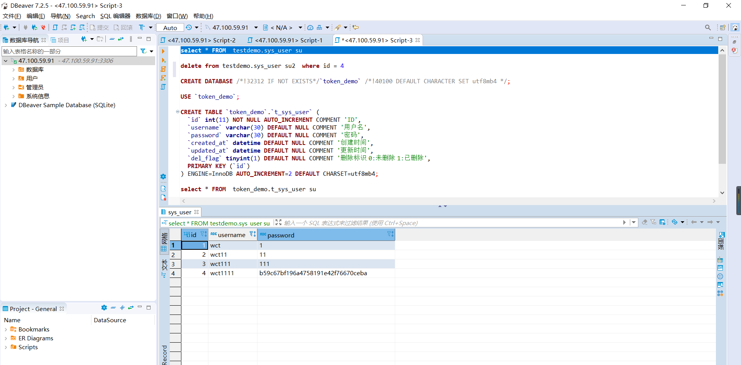741x365 pixels.
Task: Select the password hash cell for wct1111
Action: [x=326, y=273]
